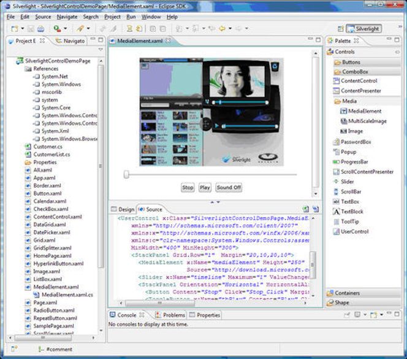Viewport: 407px width, 359px height.
Task: Click the Open Perspective icon
Action: [341, 29]
